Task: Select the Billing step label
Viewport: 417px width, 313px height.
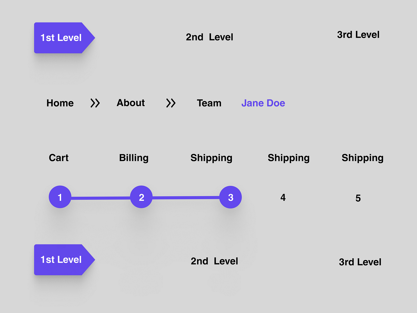Action: pos(134,158)
